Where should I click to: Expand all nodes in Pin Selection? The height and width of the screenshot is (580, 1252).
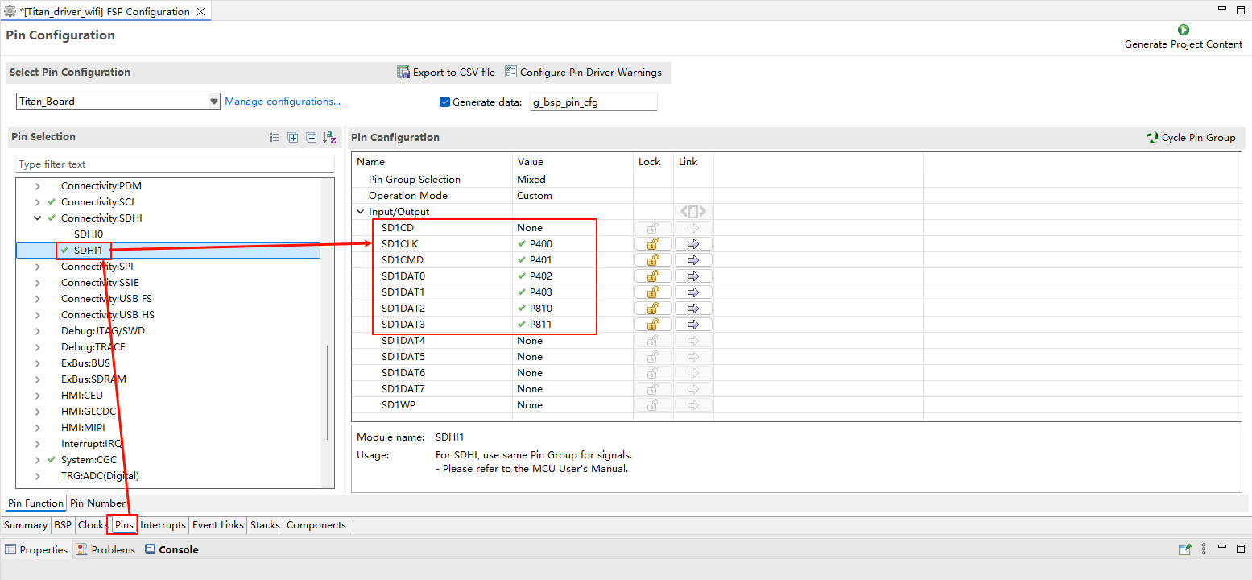point(293,138)
